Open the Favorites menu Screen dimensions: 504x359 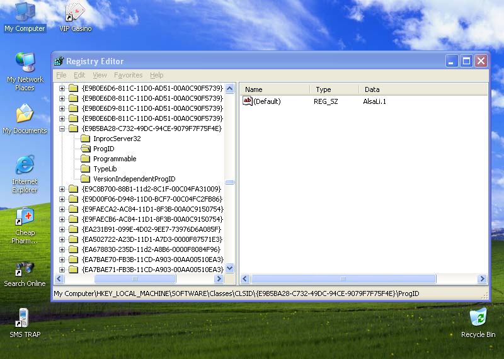[129, 75]
